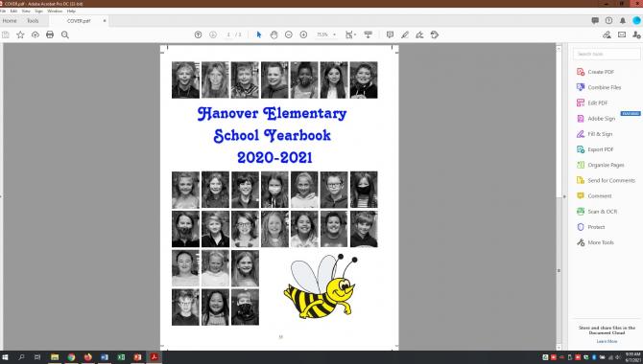Open the Edit menu
The height and width of the screenshot is (364, 643).
click(x=13, y=11)
